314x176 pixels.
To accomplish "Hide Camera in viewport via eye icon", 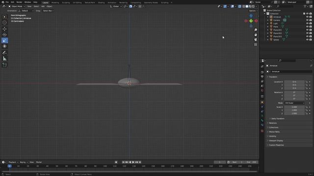I will click(307, 20).
